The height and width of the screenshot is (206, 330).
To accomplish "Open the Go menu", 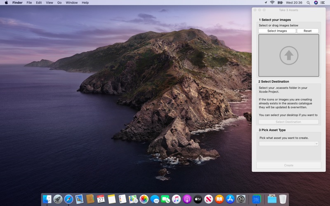I will pyautogui.click(x=59, y=2).
